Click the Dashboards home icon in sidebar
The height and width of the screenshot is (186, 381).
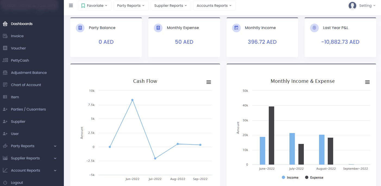[x=5, y=24]
